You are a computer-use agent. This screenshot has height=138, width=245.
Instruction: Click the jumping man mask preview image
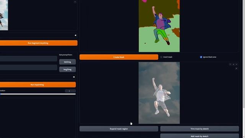(159, 93)
